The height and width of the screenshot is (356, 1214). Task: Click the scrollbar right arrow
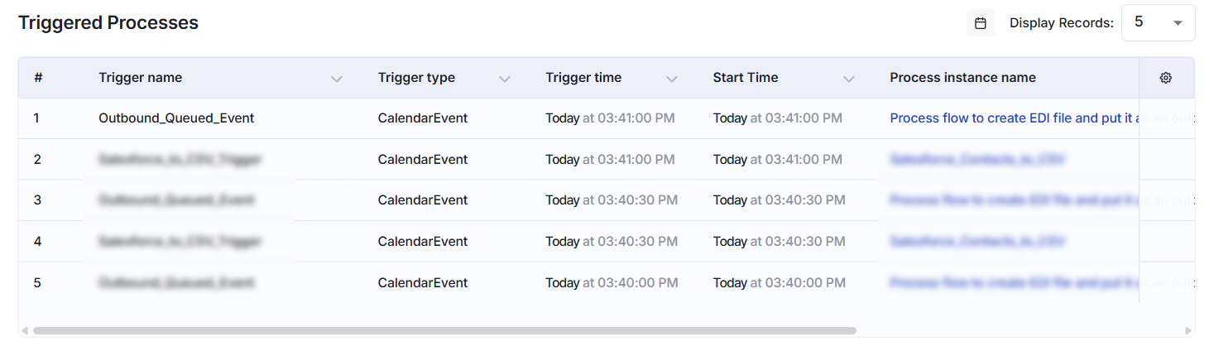click(x=1188, y=330)
